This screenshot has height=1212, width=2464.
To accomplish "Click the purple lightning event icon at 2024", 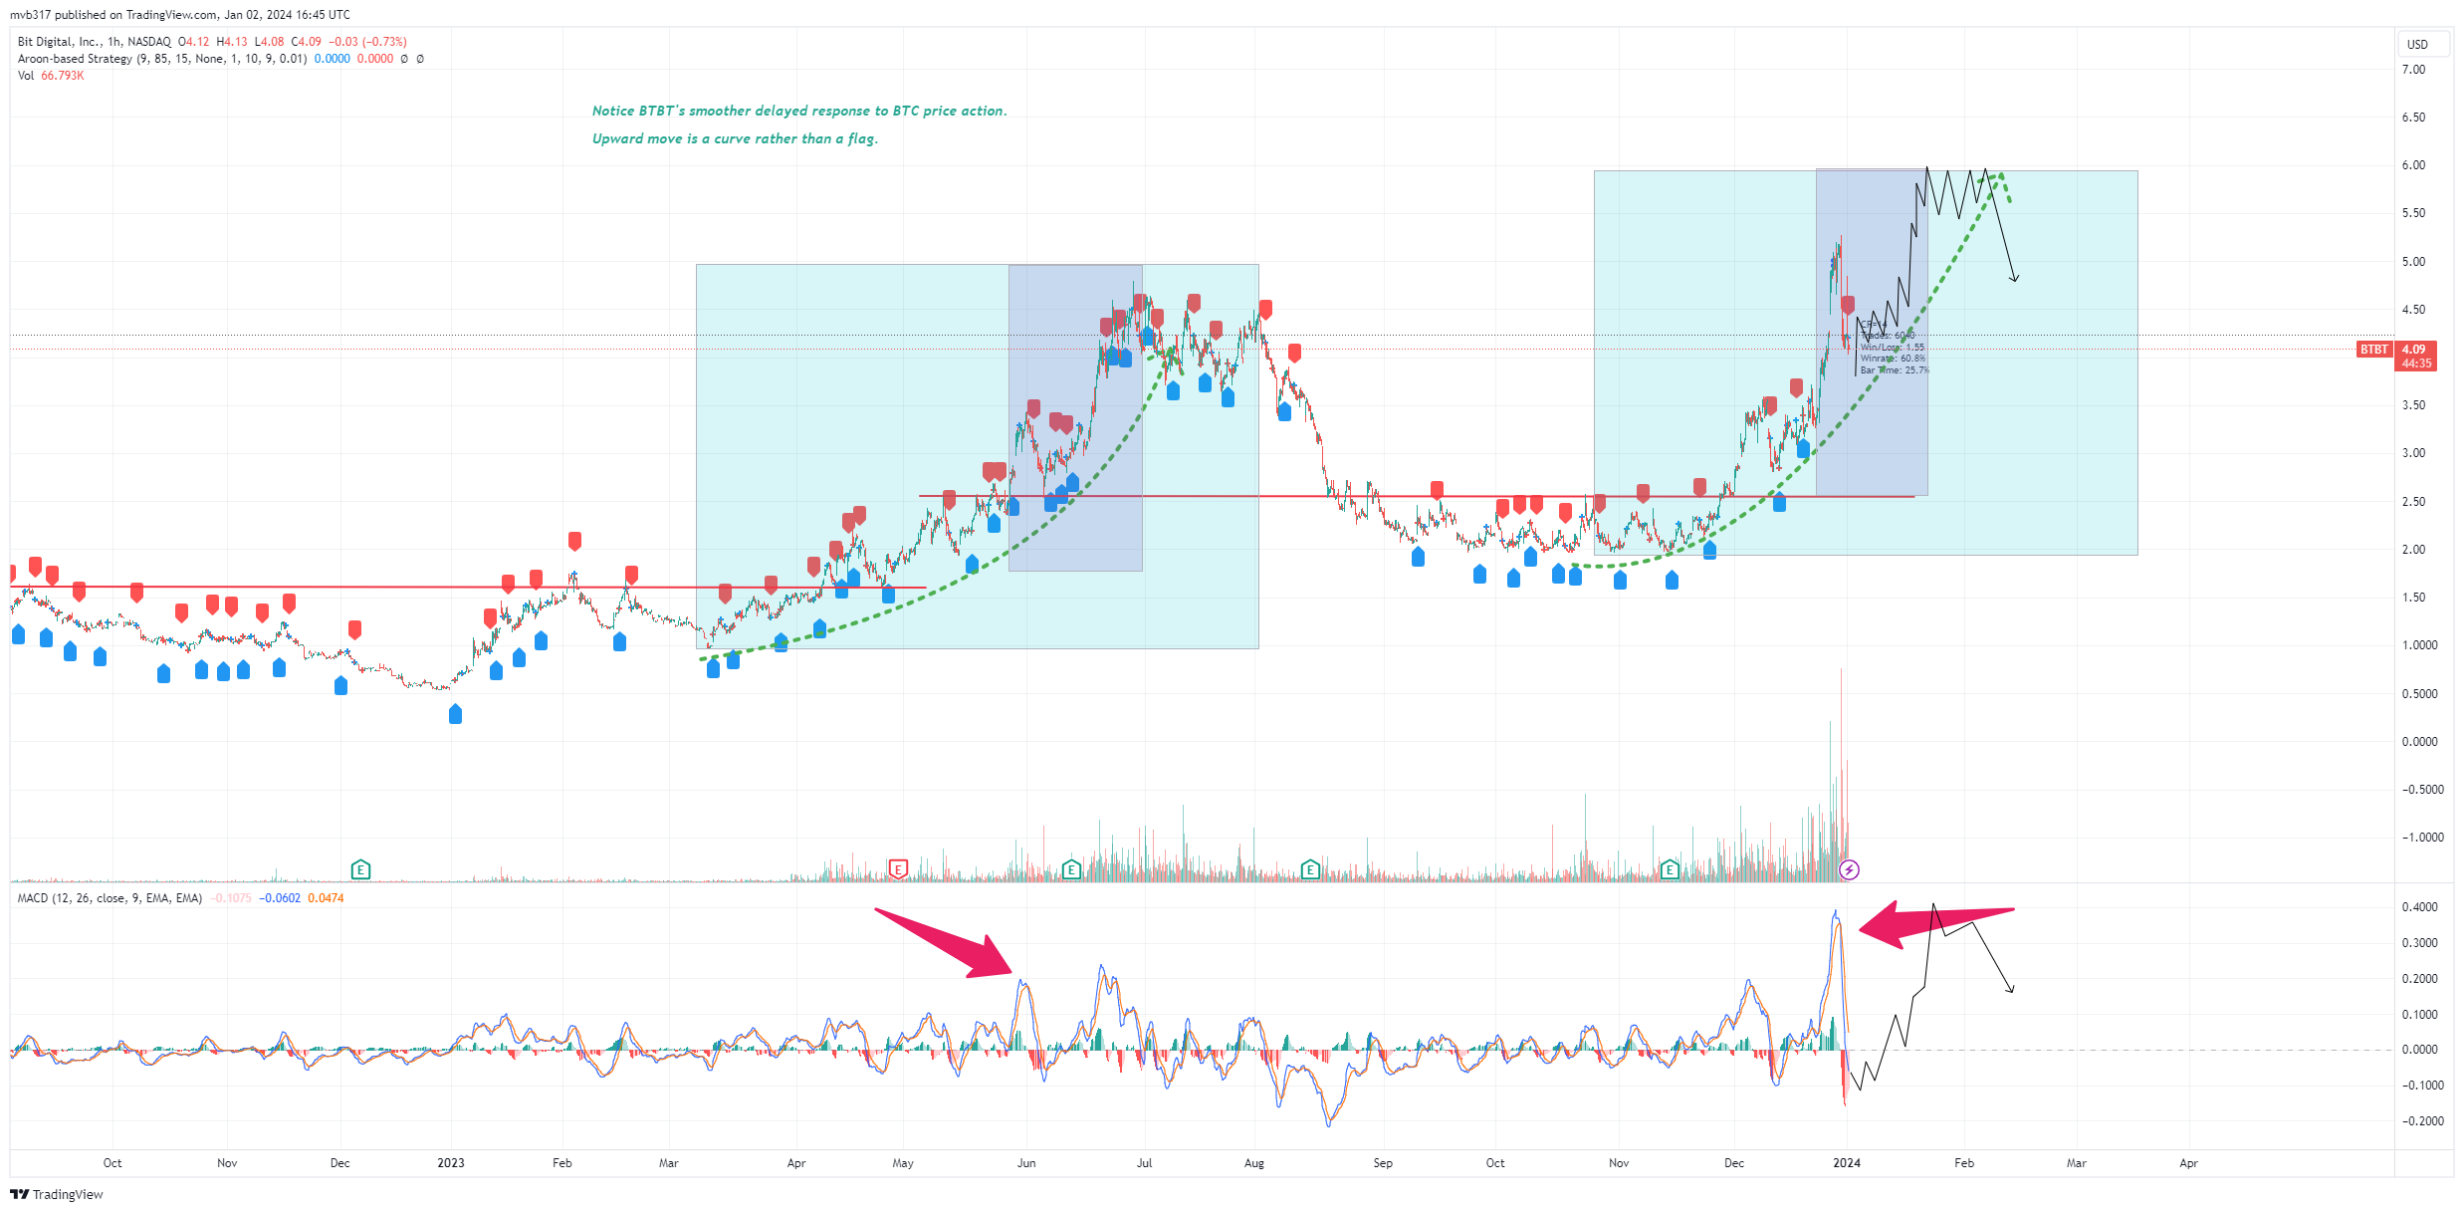I will pyautogui.click(x=1849, y=870).
